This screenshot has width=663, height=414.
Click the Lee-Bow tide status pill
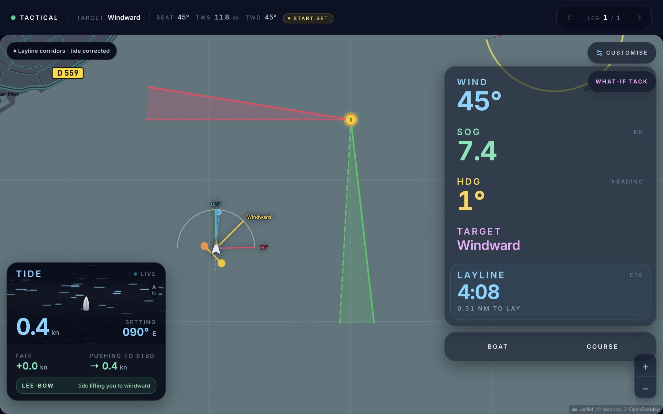86,386
